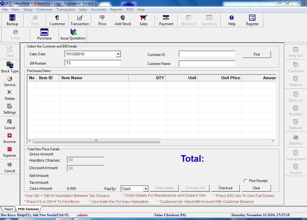307x220 pixels.
Task: Focus the Customer Name field
Action: pyautogui.click(x=207, y=63)
